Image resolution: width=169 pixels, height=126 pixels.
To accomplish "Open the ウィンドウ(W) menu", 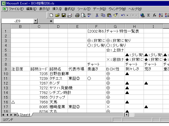I will (x=117, y=9).
